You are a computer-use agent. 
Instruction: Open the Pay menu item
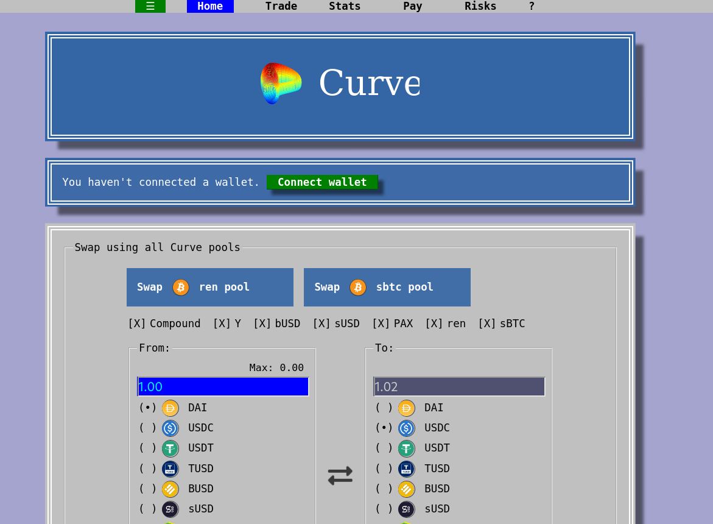point(412,6)
